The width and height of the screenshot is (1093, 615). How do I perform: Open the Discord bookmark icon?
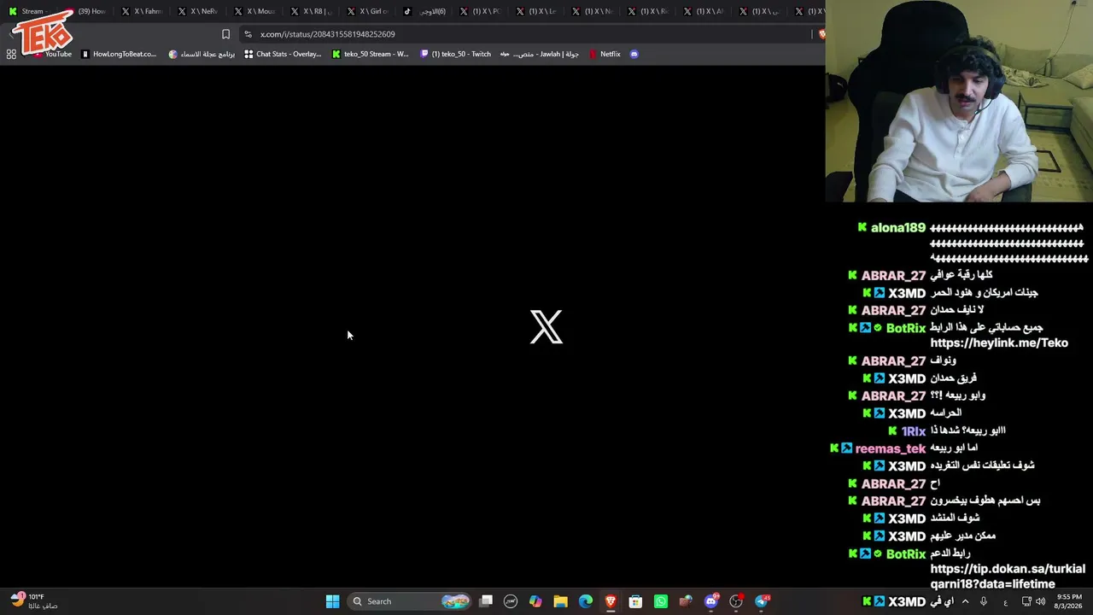click(634, 54)
